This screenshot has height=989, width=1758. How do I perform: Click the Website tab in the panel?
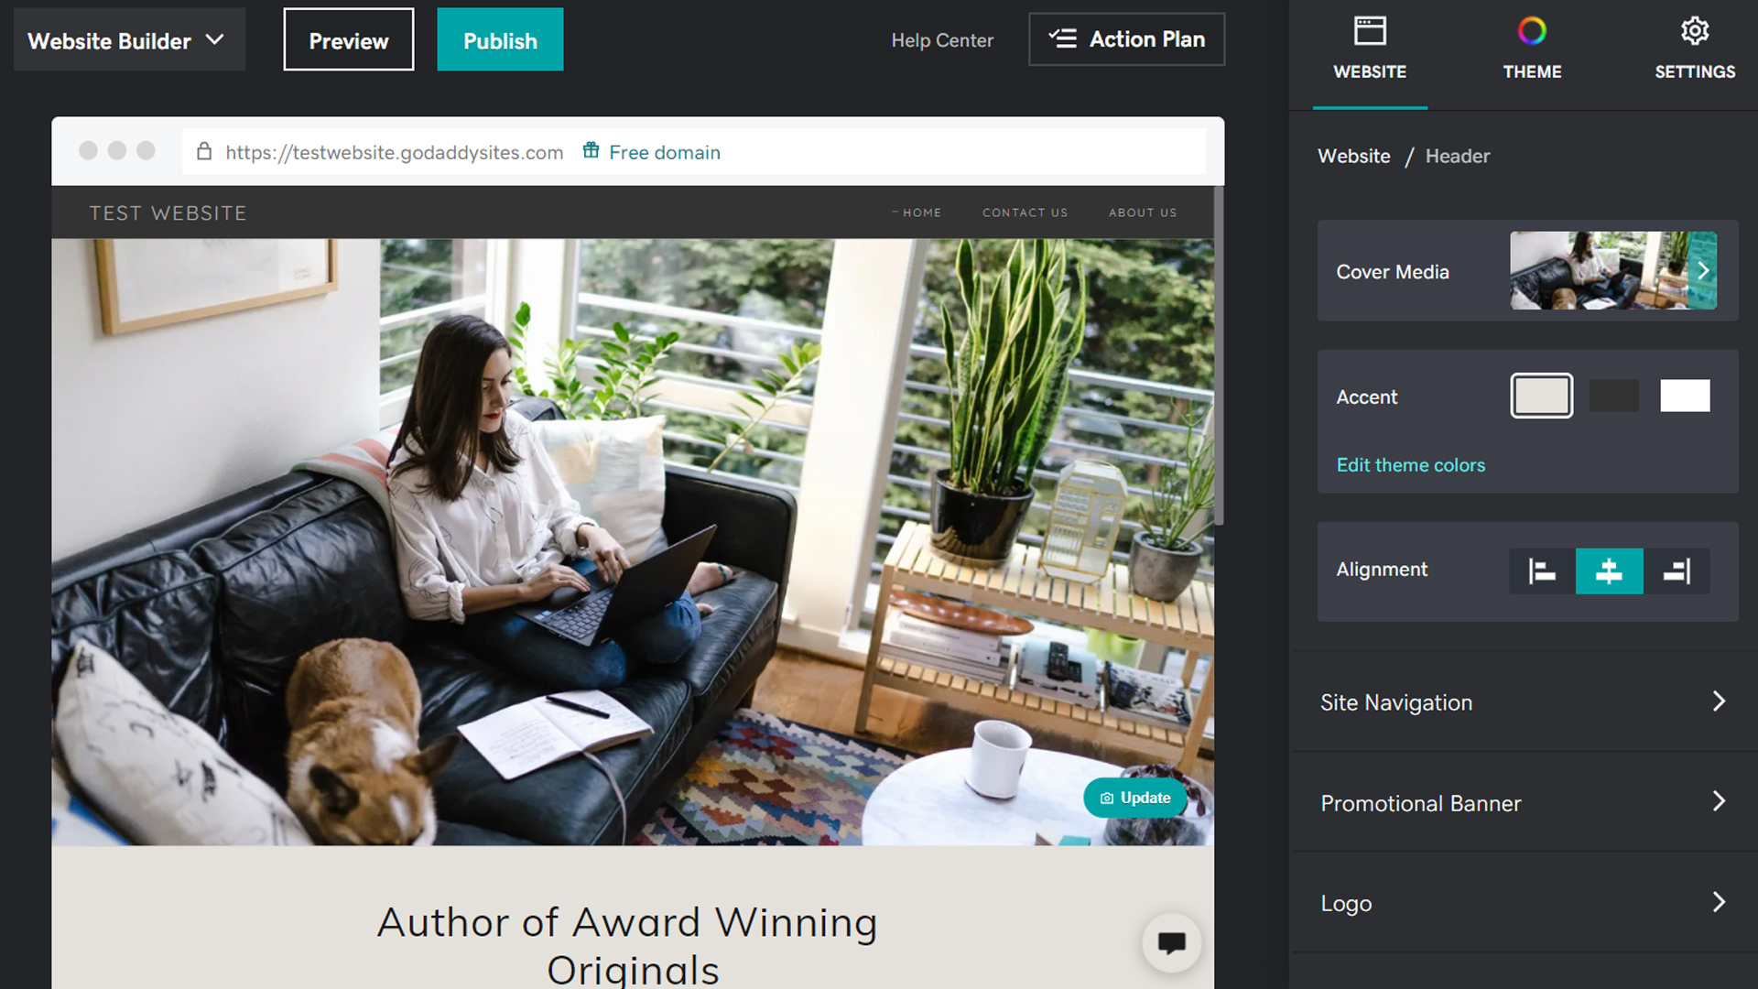click(1371, 49)
